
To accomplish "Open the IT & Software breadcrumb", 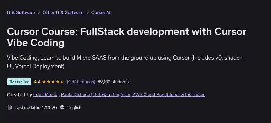I will [x=21, y=12].
